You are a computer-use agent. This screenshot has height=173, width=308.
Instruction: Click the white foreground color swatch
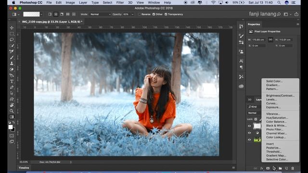[x=11, y=127]
